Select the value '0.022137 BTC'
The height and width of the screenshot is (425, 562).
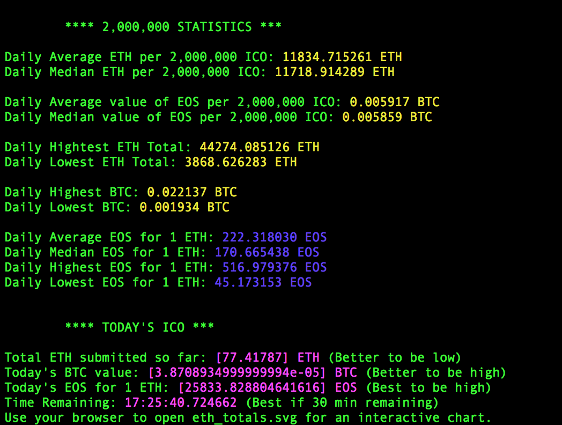tap(192, 192)
